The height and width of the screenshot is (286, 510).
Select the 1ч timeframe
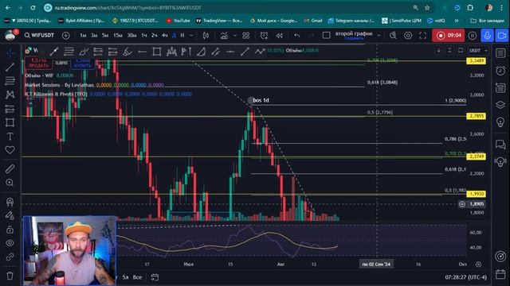pyautogui.click(x=144, y=35)
